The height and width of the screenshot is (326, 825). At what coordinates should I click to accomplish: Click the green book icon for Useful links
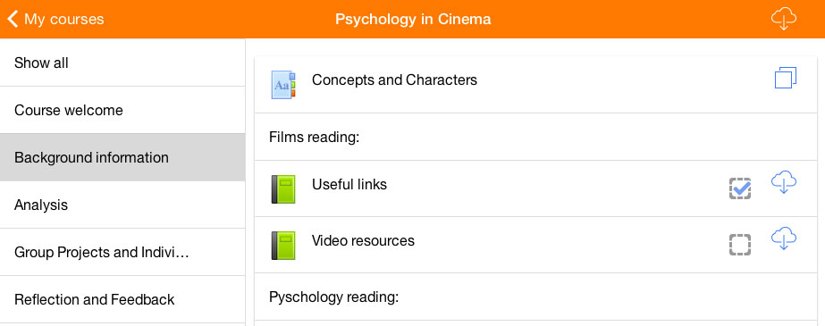[283, 189]
